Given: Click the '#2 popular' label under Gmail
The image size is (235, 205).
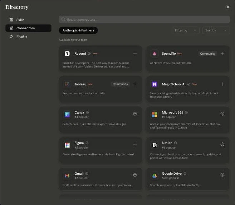Looking at the screenshot, I should coord(82,178).
